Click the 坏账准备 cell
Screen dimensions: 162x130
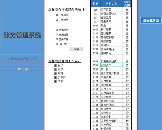click(x=112, y=41)
